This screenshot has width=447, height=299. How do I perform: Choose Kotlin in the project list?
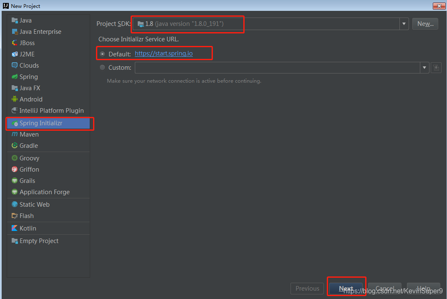pyautogui.click(x=48, y=228)
